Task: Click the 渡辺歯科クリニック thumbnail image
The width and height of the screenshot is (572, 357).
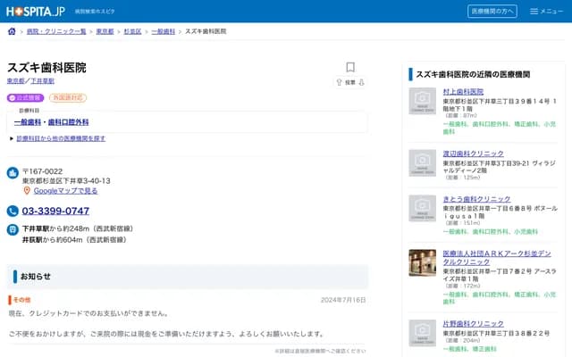Action: [422, 162]
